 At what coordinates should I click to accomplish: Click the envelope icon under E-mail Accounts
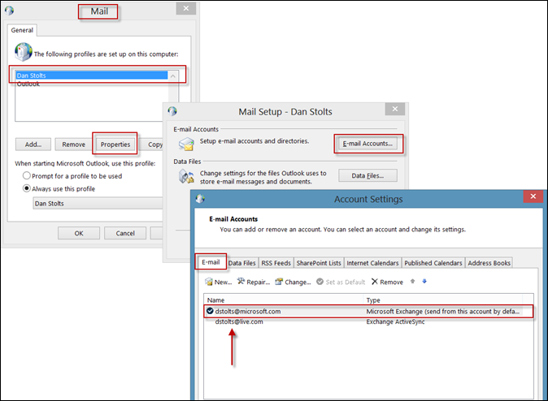[x=186, y=144]
